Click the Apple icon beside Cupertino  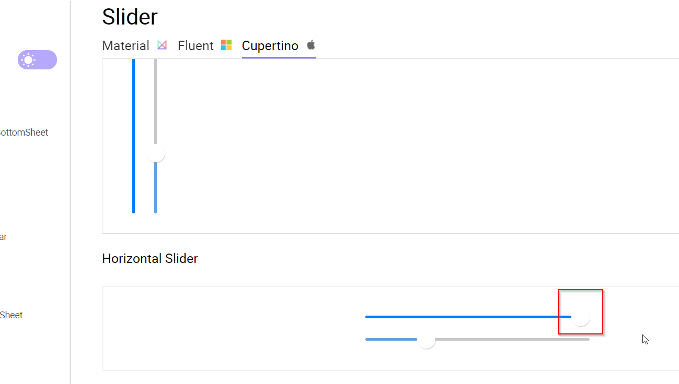click(x=310, y=45)
